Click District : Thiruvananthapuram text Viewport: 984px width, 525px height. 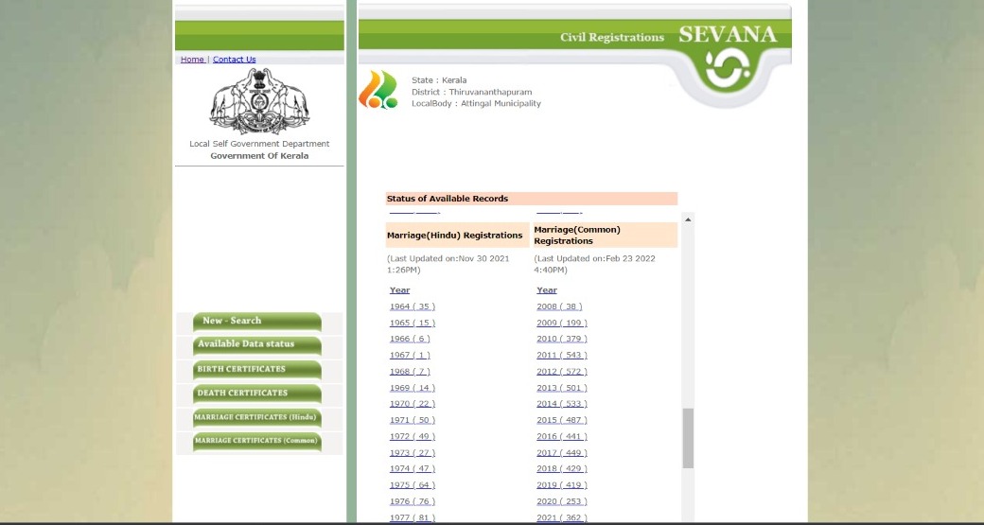pos(471,92)
